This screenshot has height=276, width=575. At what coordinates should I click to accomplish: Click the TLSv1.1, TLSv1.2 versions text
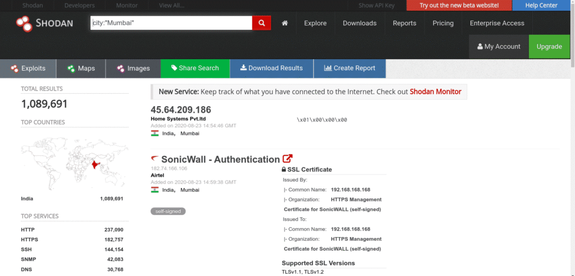303,272
